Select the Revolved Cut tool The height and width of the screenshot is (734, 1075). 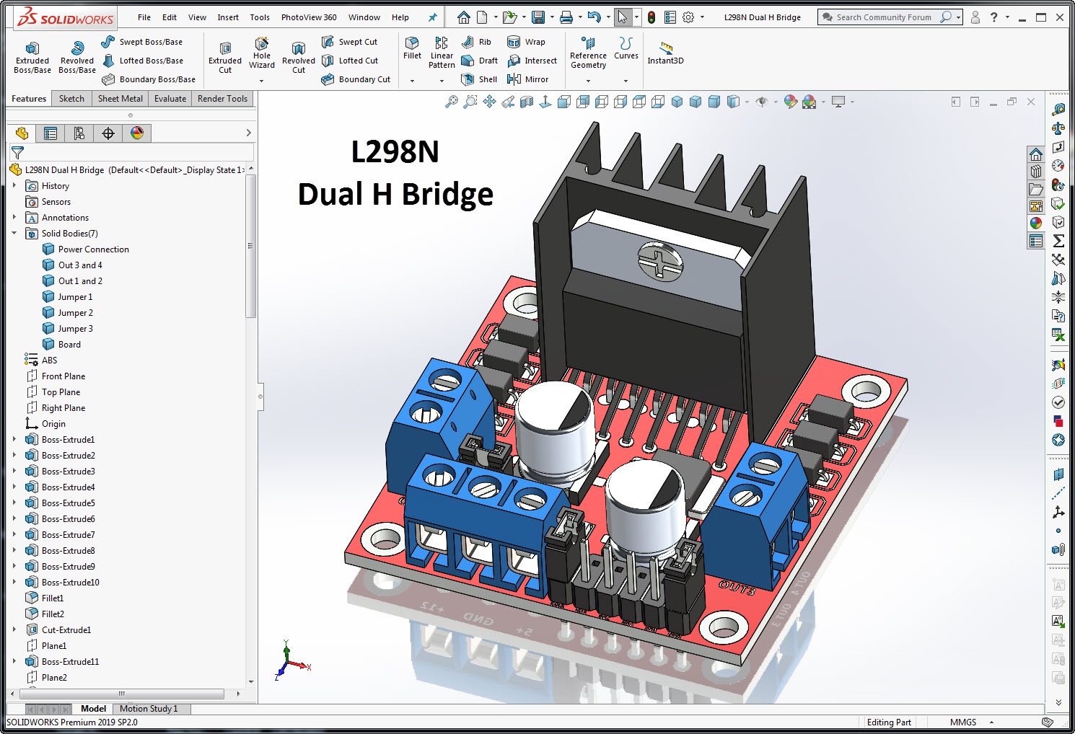299,57
